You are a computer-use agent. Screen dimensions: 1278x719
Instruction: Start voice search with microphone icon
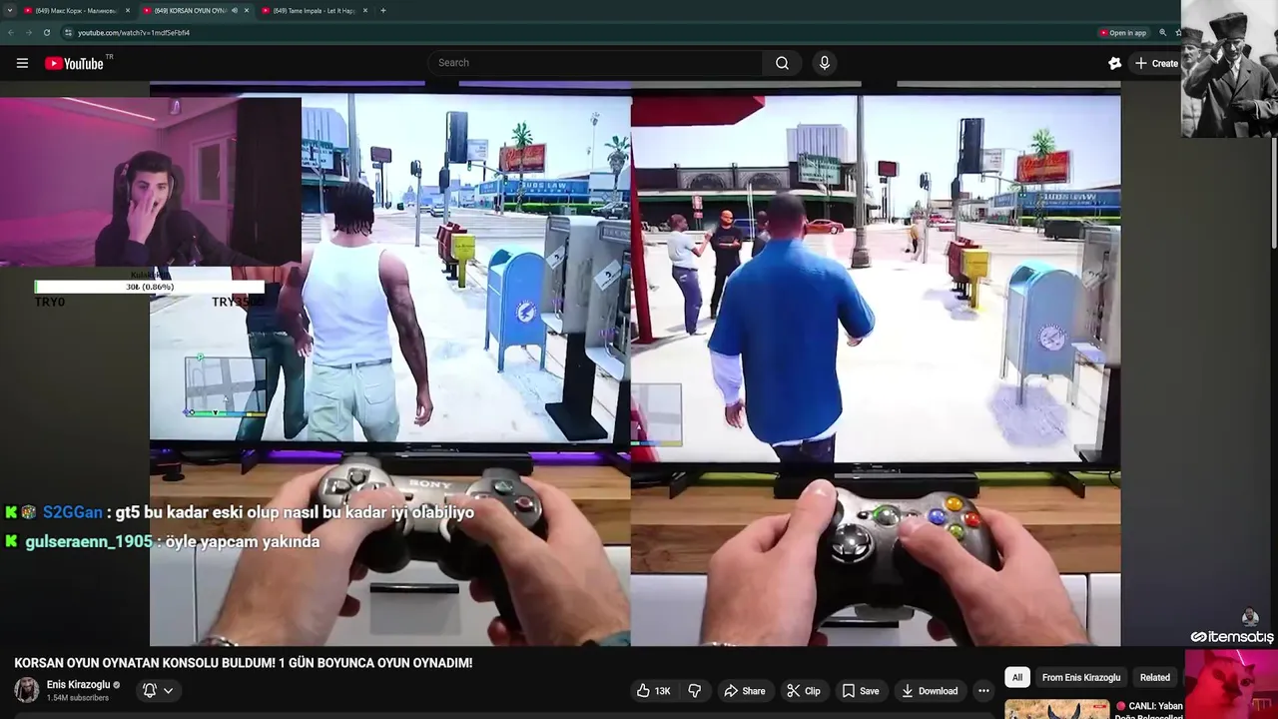(824, 63)
